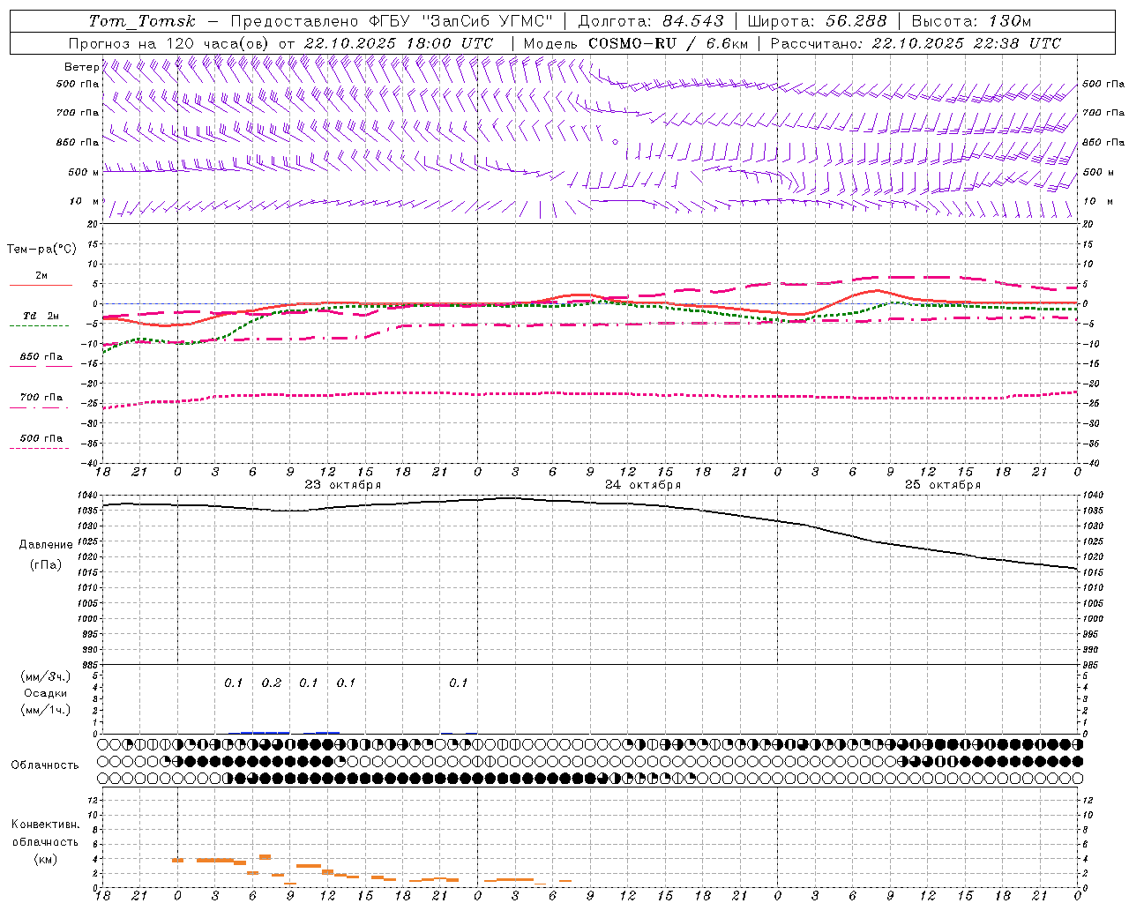Screen dimensions: 1129x903
Task: Click the Конвективн. convective cloud label
Action: [x=46, y=825]
